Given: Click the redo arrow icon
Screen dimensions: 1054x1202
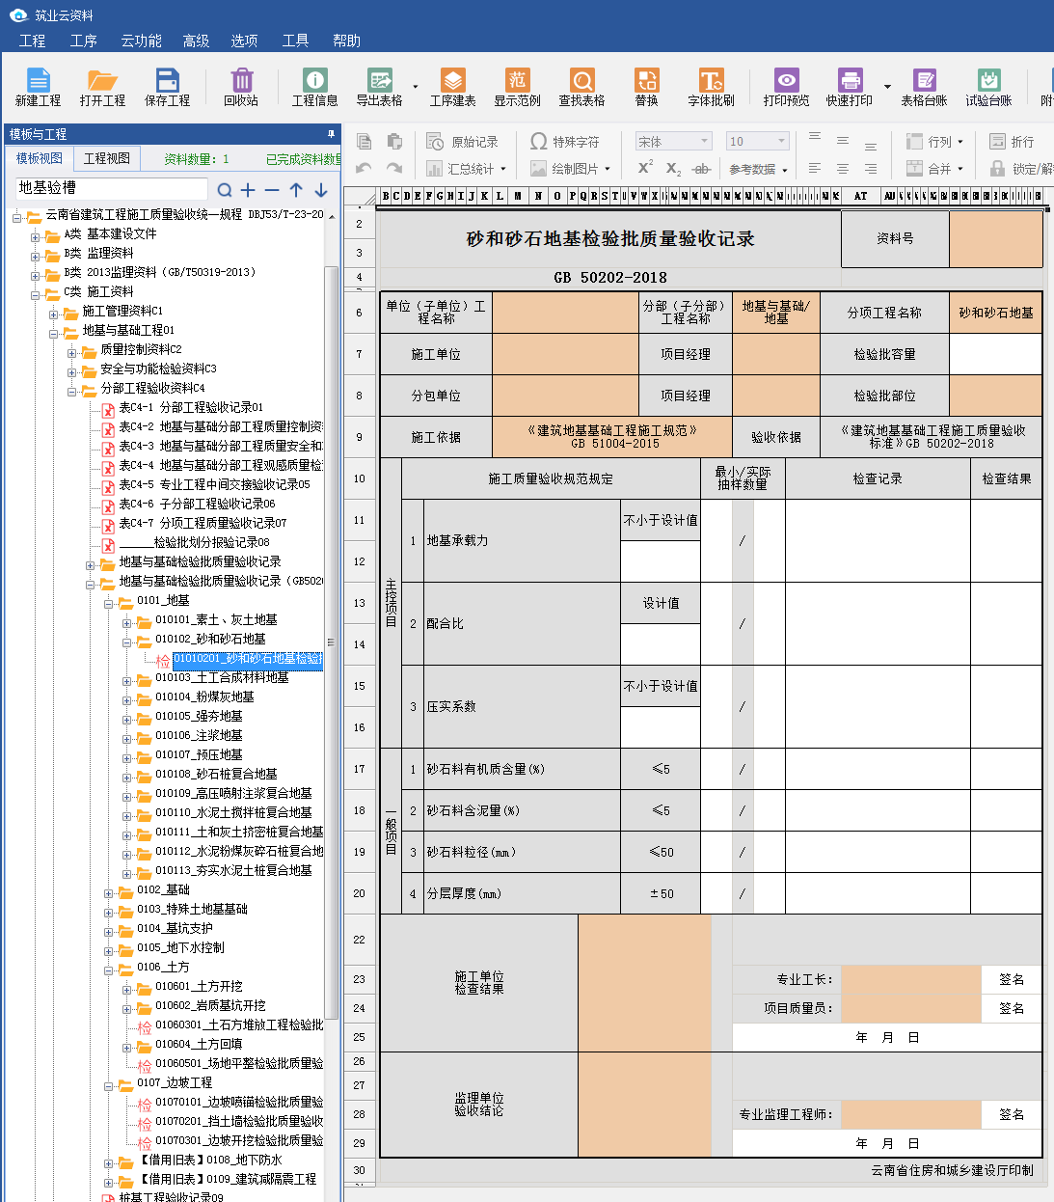Looking at the screenshot, I should [393, 168].
